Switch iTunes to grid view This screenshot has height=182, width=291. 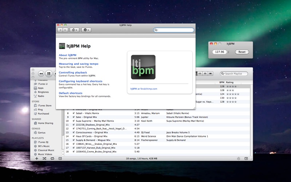pos(205,74)
